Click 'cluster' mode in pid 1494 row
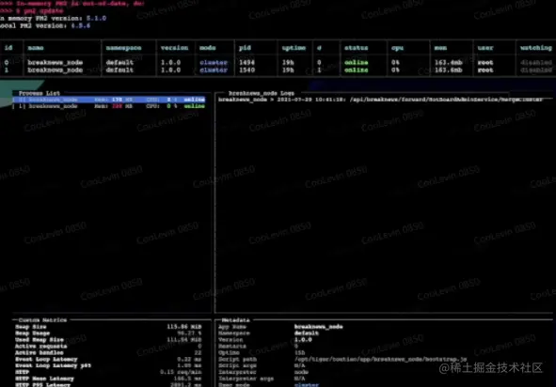Screen dimensions: 556x387 point(214,62)
